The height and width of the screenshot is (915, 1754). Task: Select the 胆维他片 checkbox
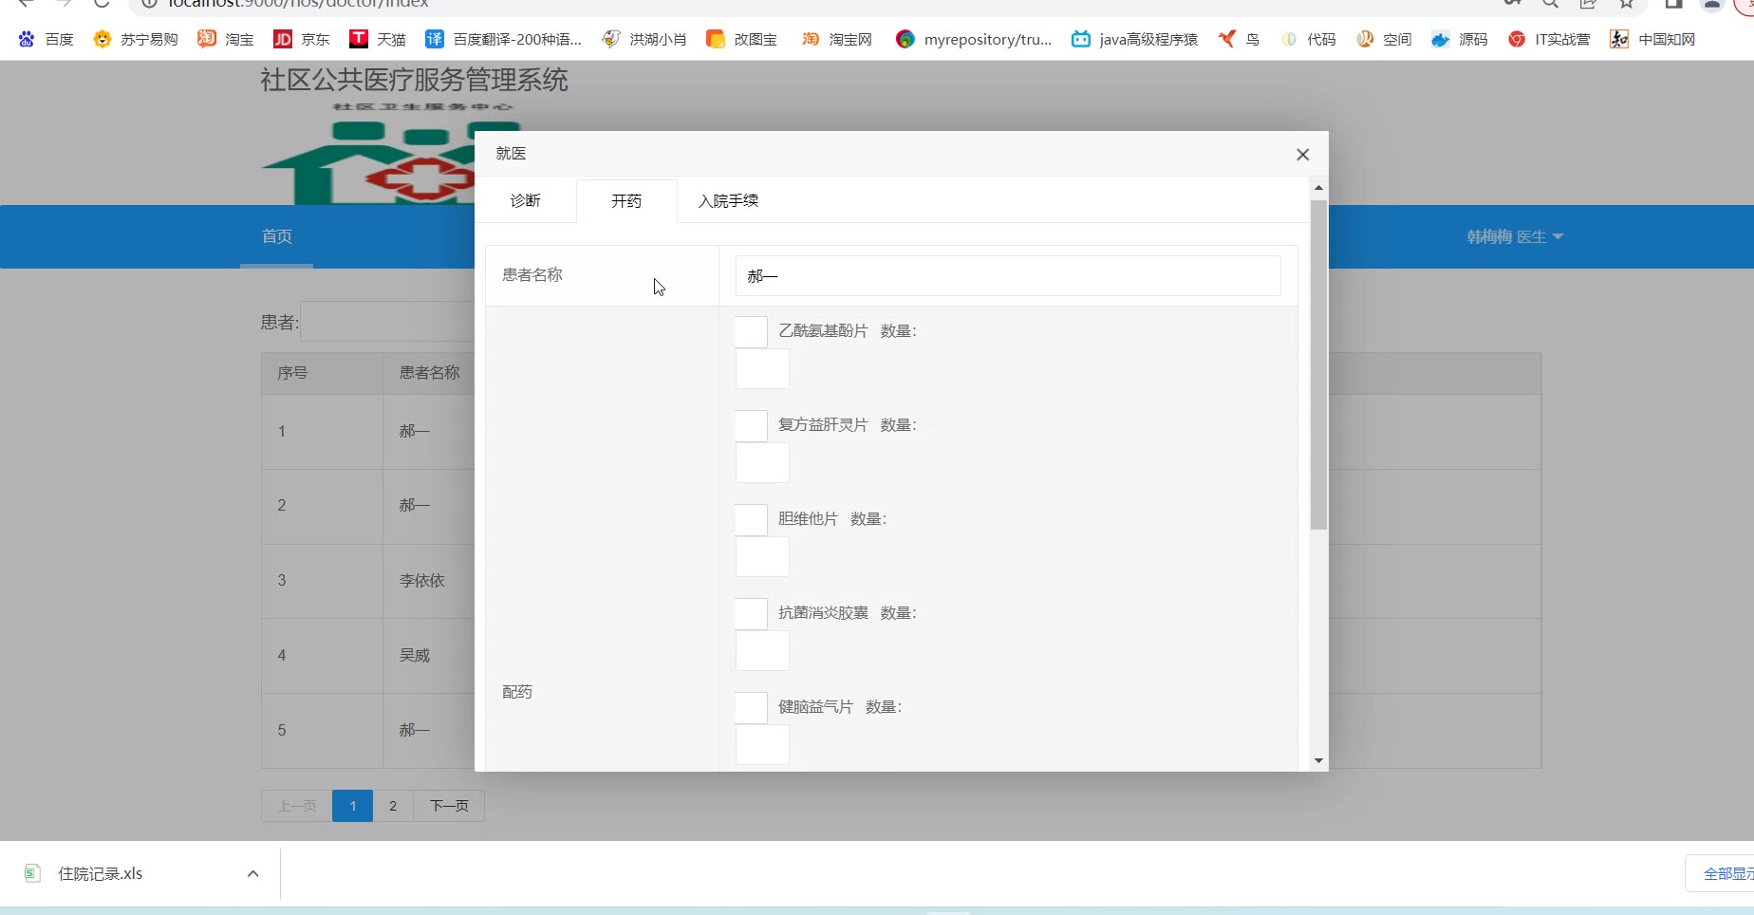tap(751, 520)
